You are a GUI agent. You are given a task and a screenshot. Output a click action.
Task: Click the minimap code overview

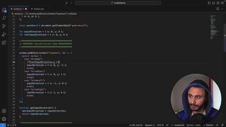point(215,28)
